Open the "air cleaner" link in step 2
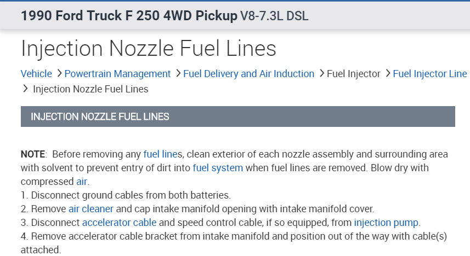470x256 pixels. click(90, 208)
